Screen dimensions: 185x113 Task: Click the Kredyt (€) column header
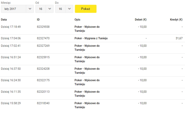tap(176, 20)
